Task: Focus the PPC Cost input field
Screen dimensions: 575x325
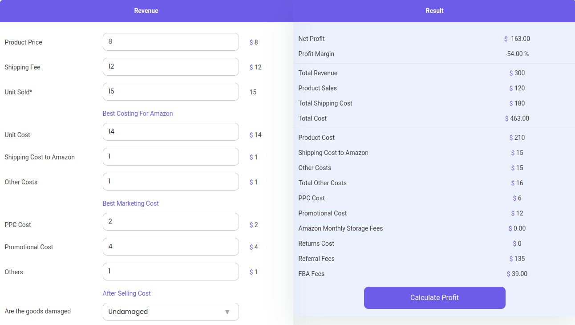Action: [170, 222]
